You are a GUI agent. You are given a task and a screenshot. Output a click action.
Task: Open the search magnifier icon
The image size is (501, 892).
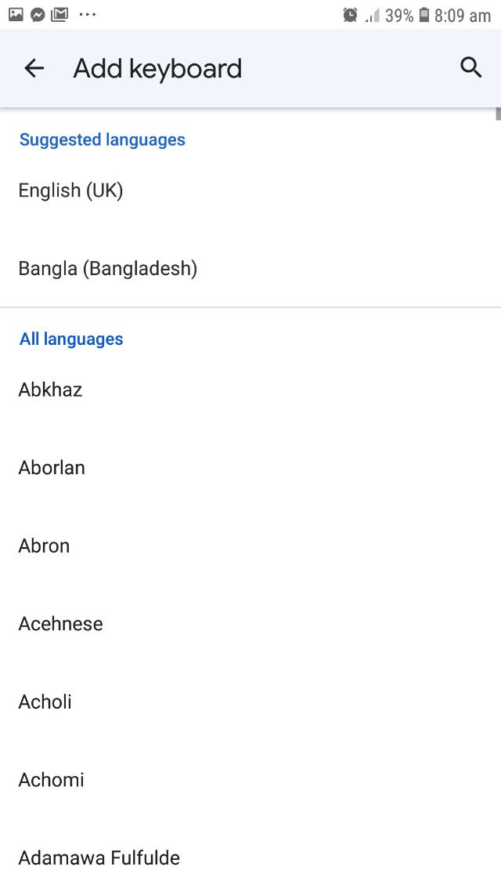tap(470, 68)
